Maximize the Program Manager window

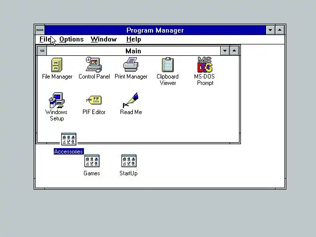pyautogui.click(x=280, y=30)
